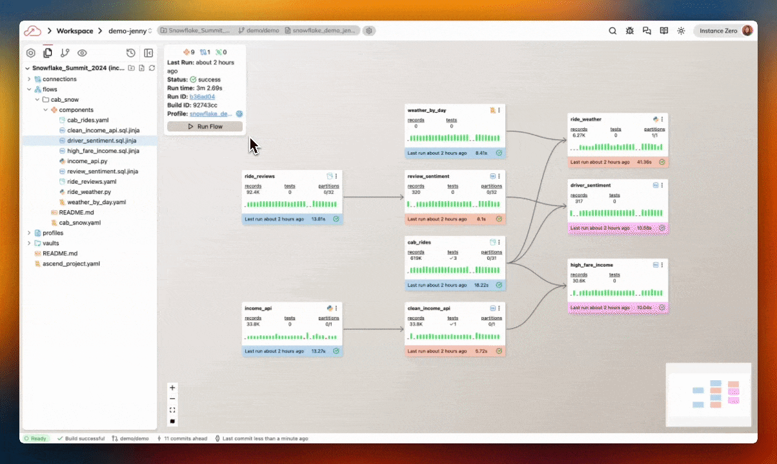Toggle light/dark theme sun icon
This screenshot has height=464, width=777.
(681, 30)
